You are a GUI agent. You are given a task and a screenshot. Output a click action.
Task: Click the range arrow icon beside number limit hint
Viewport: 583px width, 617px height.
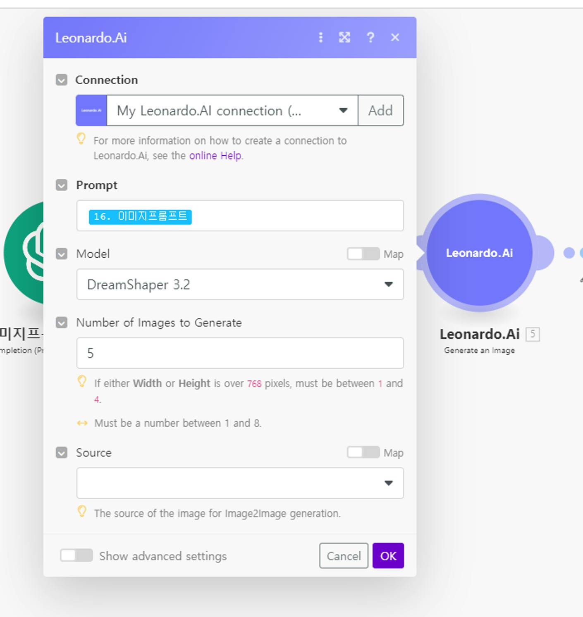[82, 423]
